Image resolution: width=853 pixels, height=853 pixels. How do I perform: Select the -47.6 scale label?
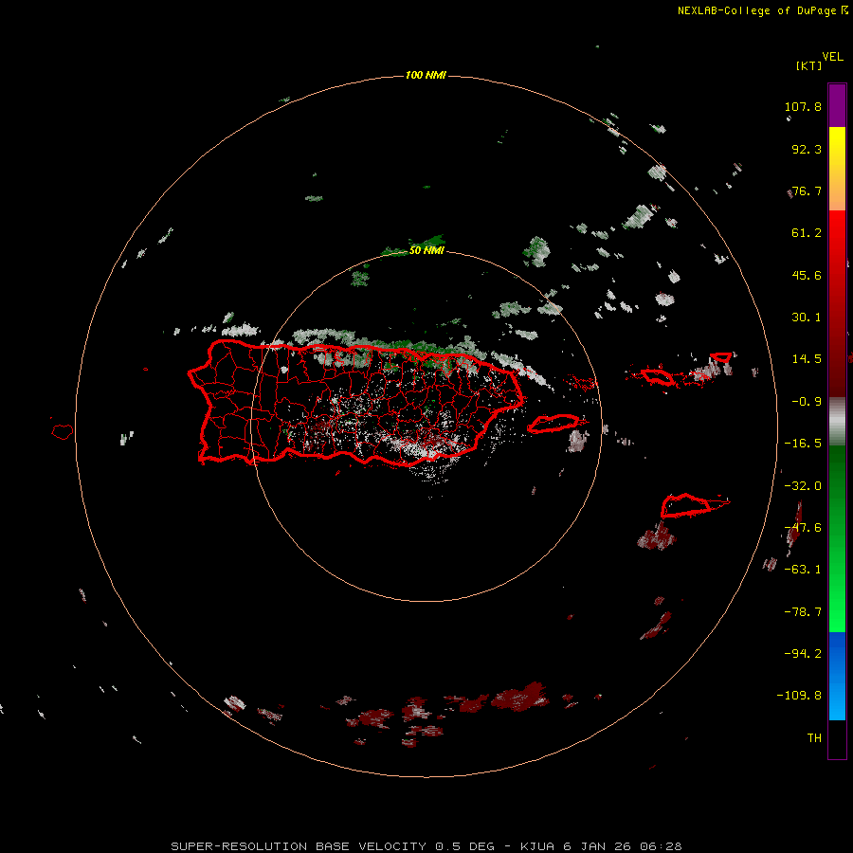pos(803,528)
